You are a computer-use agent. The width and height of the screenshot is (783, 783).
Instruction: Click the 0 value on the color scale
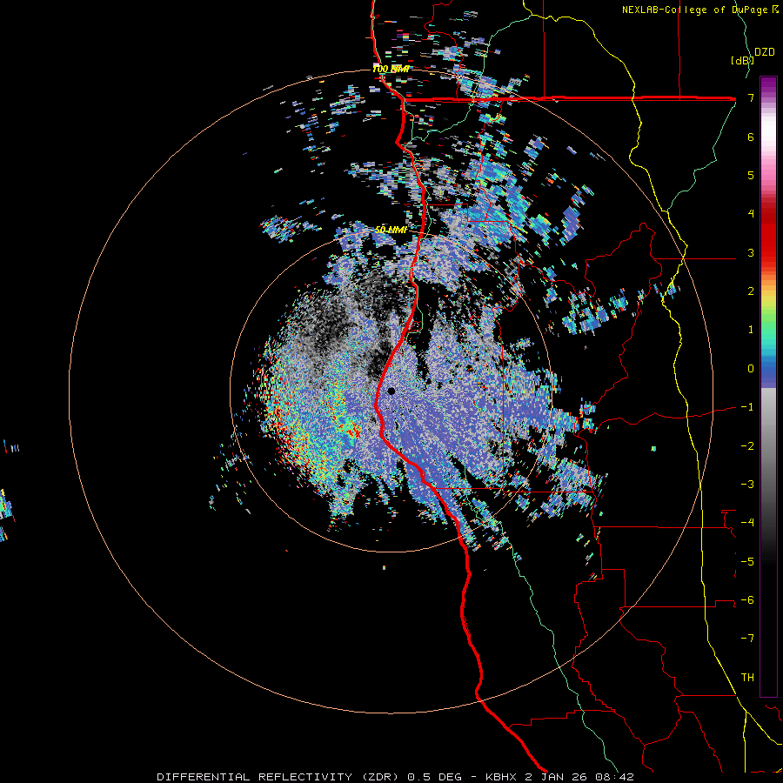point(751,369)
